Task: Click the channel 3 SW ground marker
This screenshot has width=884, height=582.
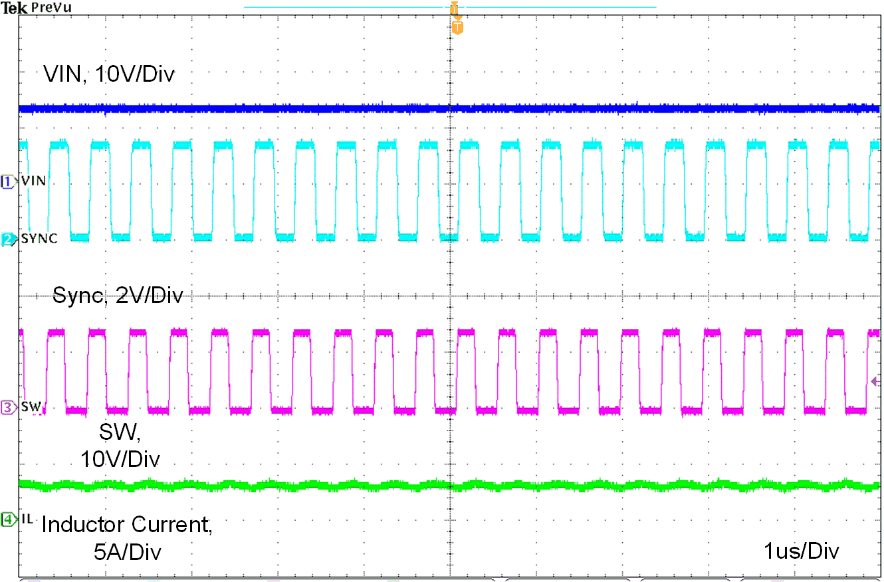Action: tap(9, 407)
